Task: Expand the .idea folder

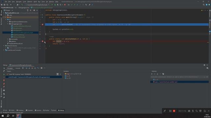Action: point(6,15)
